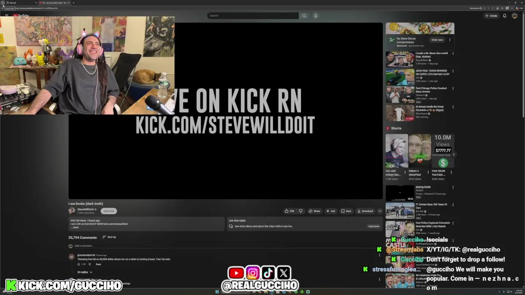525x295 pixels.
Task: Open East Chicago Police video thumbnail
Action: pos(400,94)
